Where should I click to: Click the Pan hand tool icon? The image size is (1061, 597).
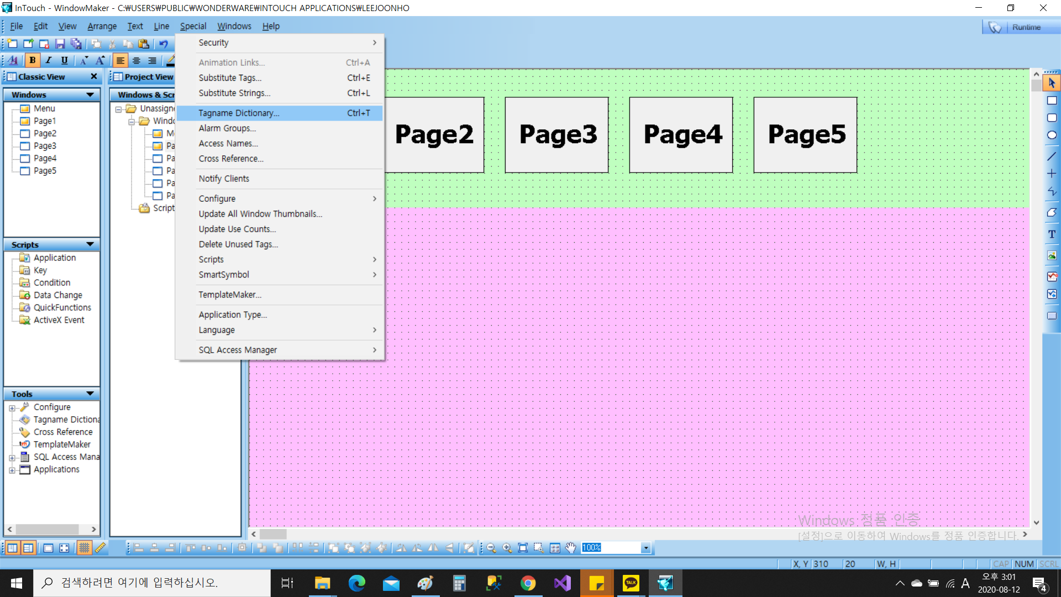coord(571,548)
